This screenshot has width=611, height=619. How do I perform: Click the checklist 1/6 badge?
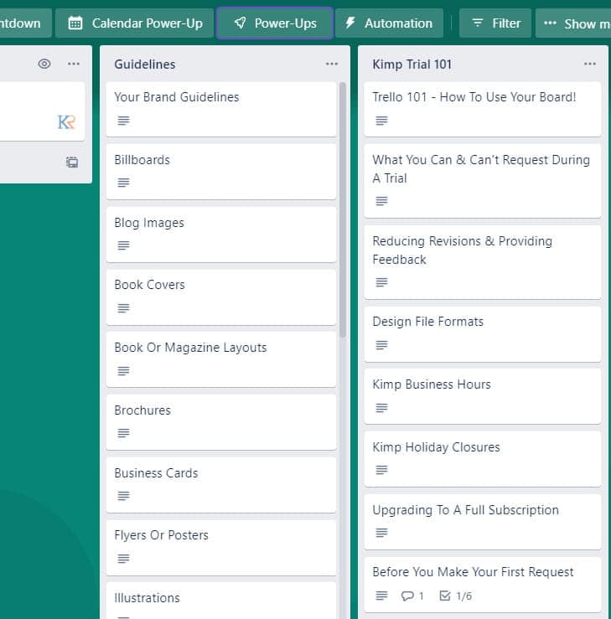click(x=456, y=596)
